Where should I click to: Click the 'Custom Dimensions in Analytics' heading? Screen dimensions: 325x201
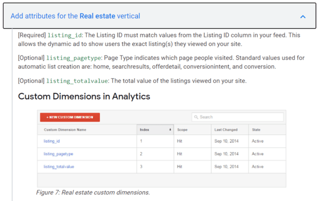click(x=84, y=96)
